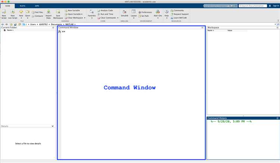The image size is (280, 163).
Task: Collapse the Details panel chevron
Action: pos(53,126)
